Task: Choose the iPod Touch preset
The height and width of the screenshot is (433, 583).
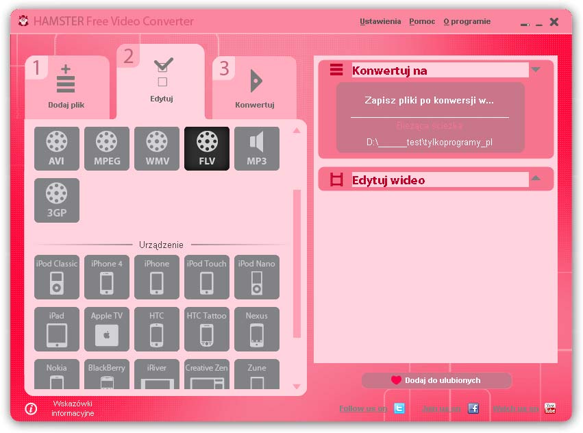Action: point(207,277)
